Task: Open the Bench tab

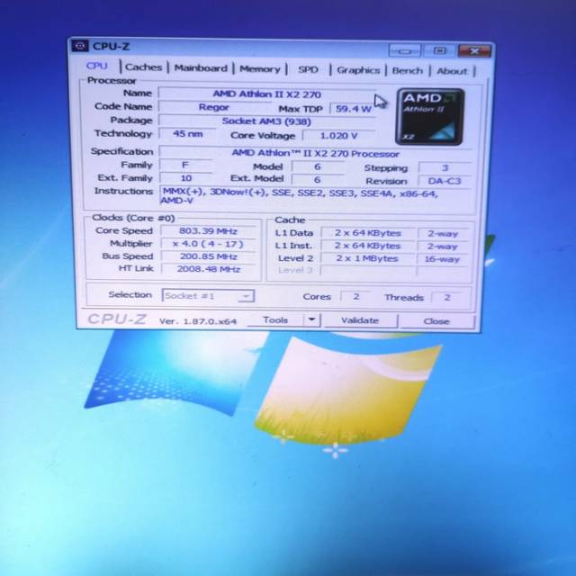Action: [x=407, y=70]
